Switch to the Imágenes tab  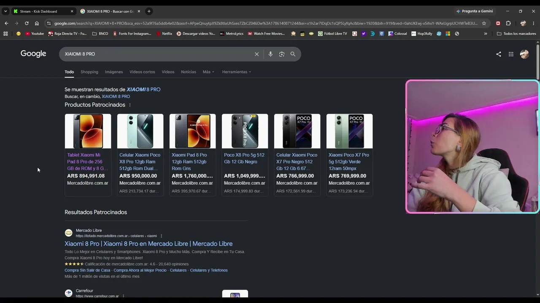tap(114, 72)
